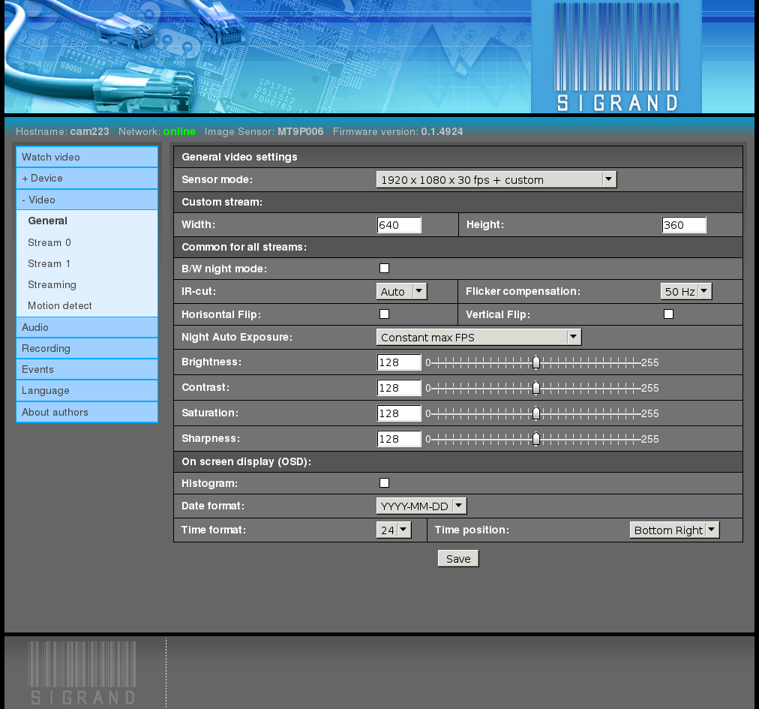Click the Sharpness value input field
The height and width of the screenshot is (709, 759).
[399, 439]
